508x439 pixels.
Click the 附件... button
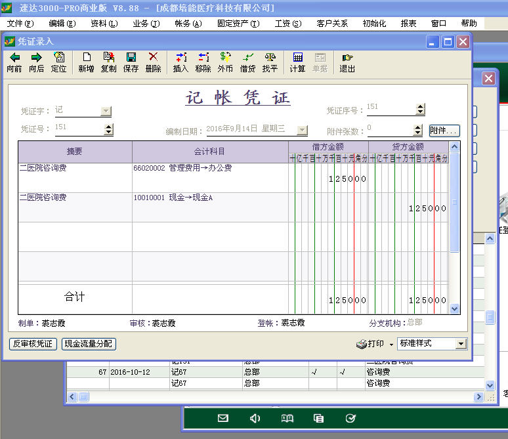(x=444, y=131)
